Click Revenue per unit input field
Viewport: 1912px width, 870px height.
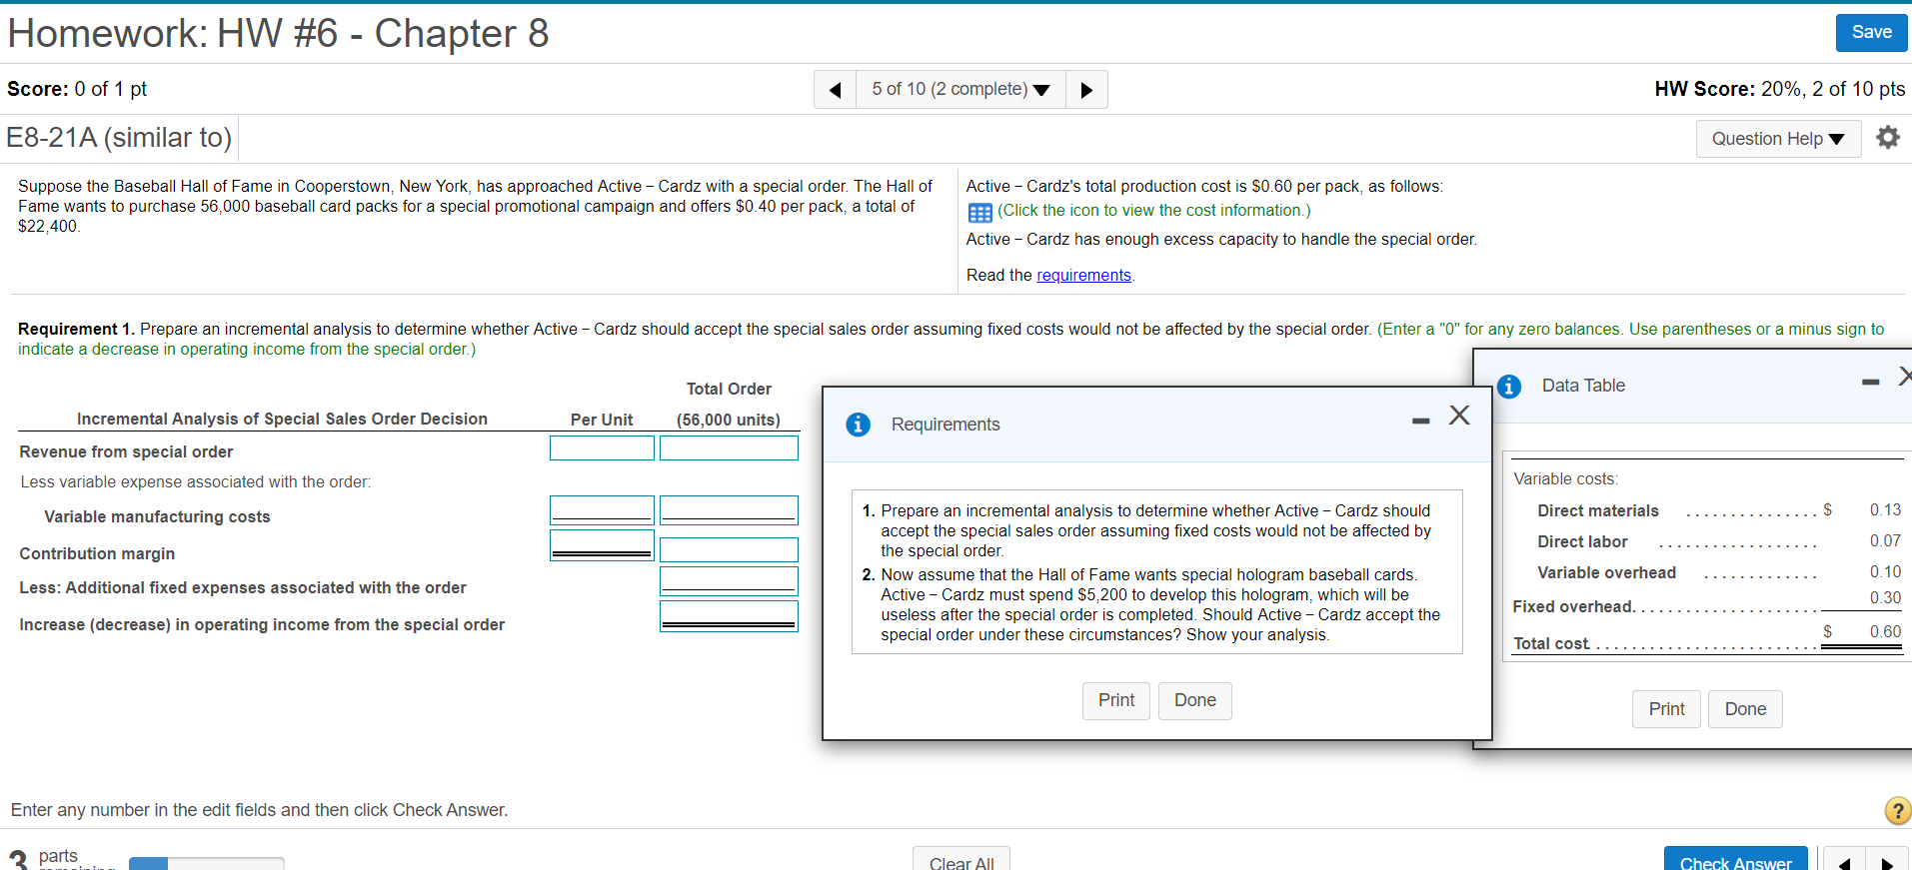pyautogui.click(x=602, y=447)
